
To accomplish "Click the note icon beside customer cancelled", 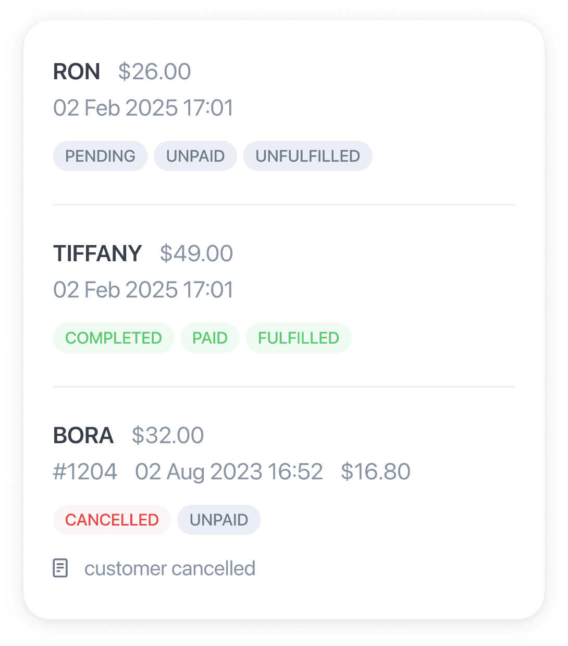I will pyautogui.click(x=60, y=568).
